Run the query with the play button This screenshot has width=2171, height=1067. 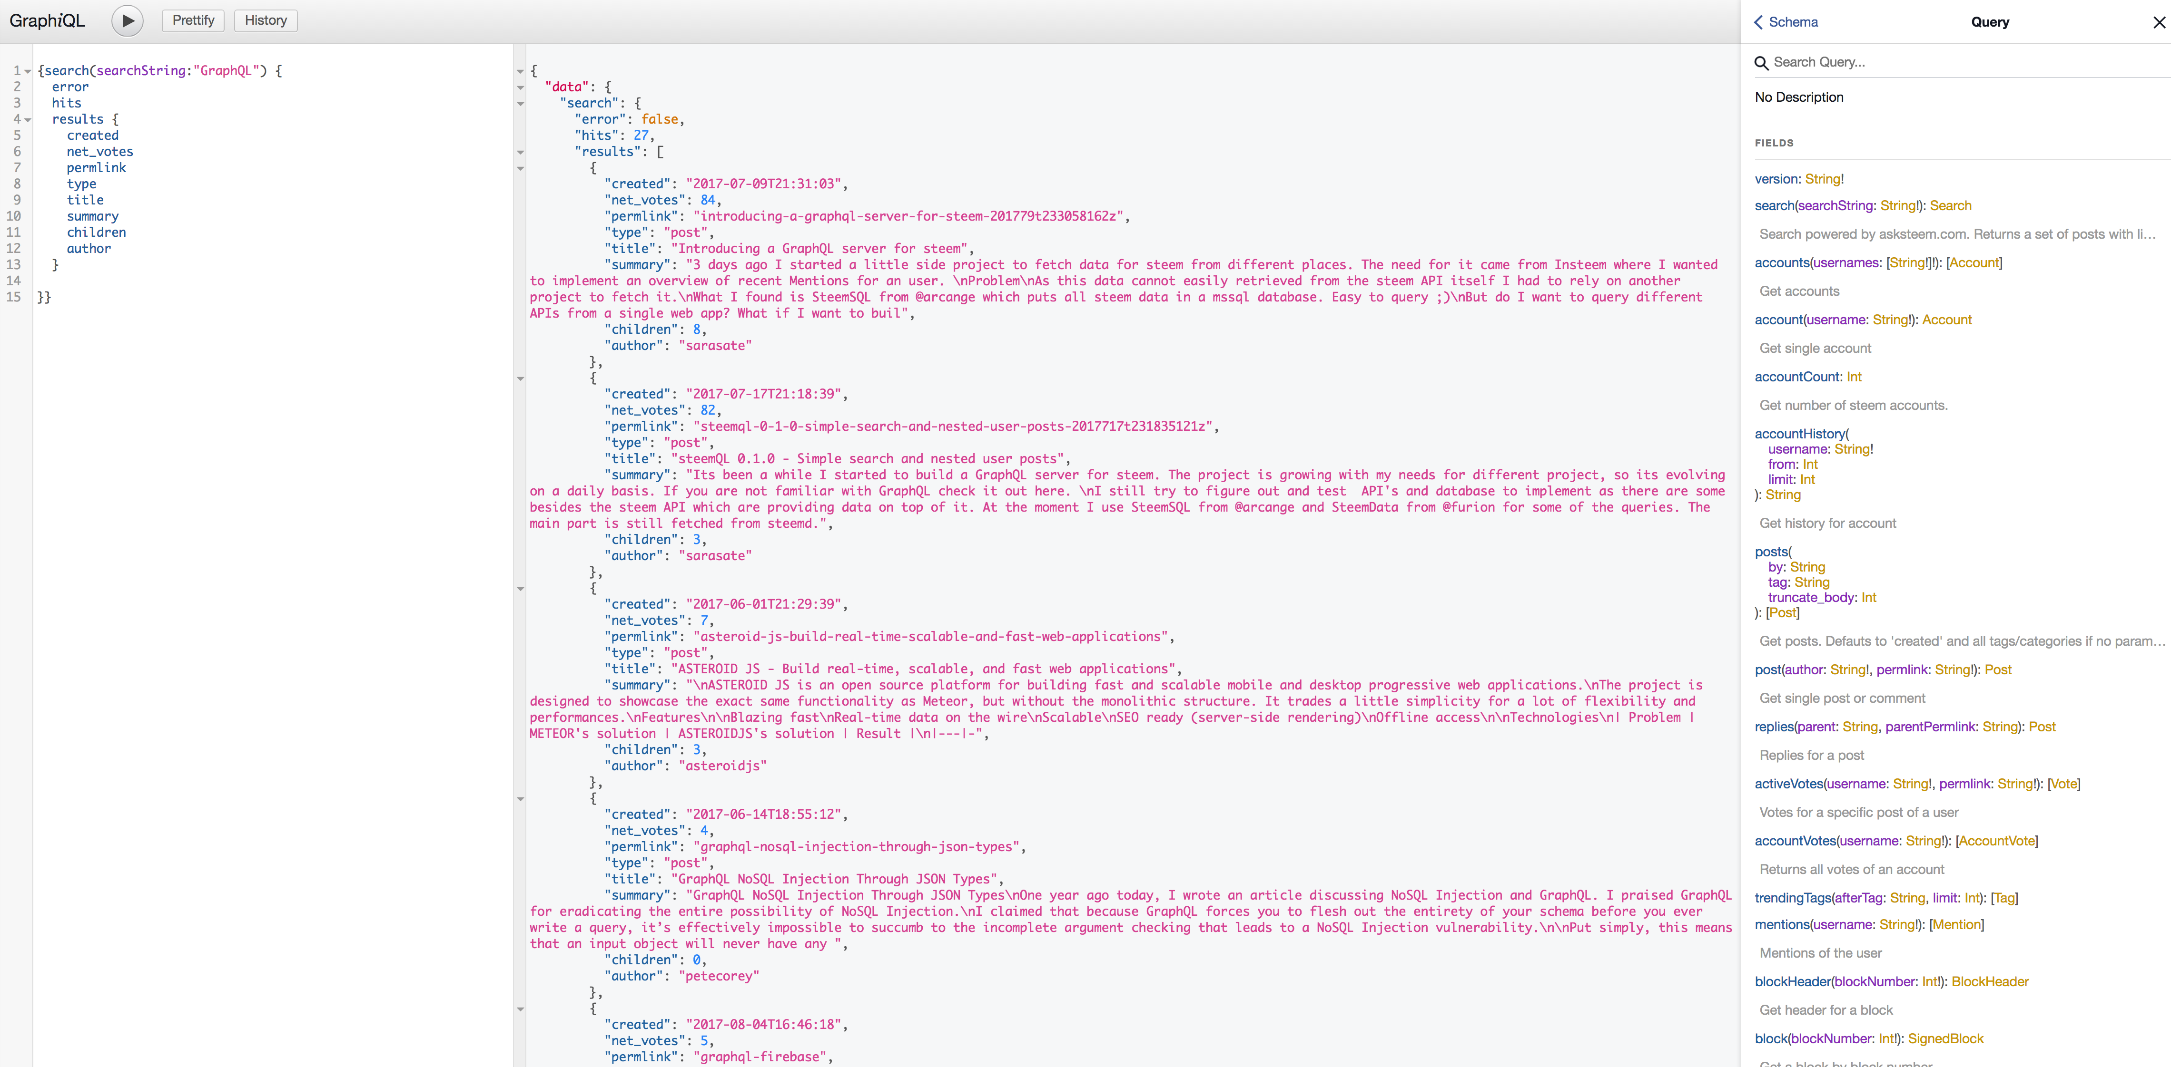(x=127, y=21)
